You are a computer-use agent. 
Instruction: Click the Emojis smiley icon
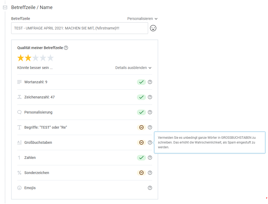point(19,188)
